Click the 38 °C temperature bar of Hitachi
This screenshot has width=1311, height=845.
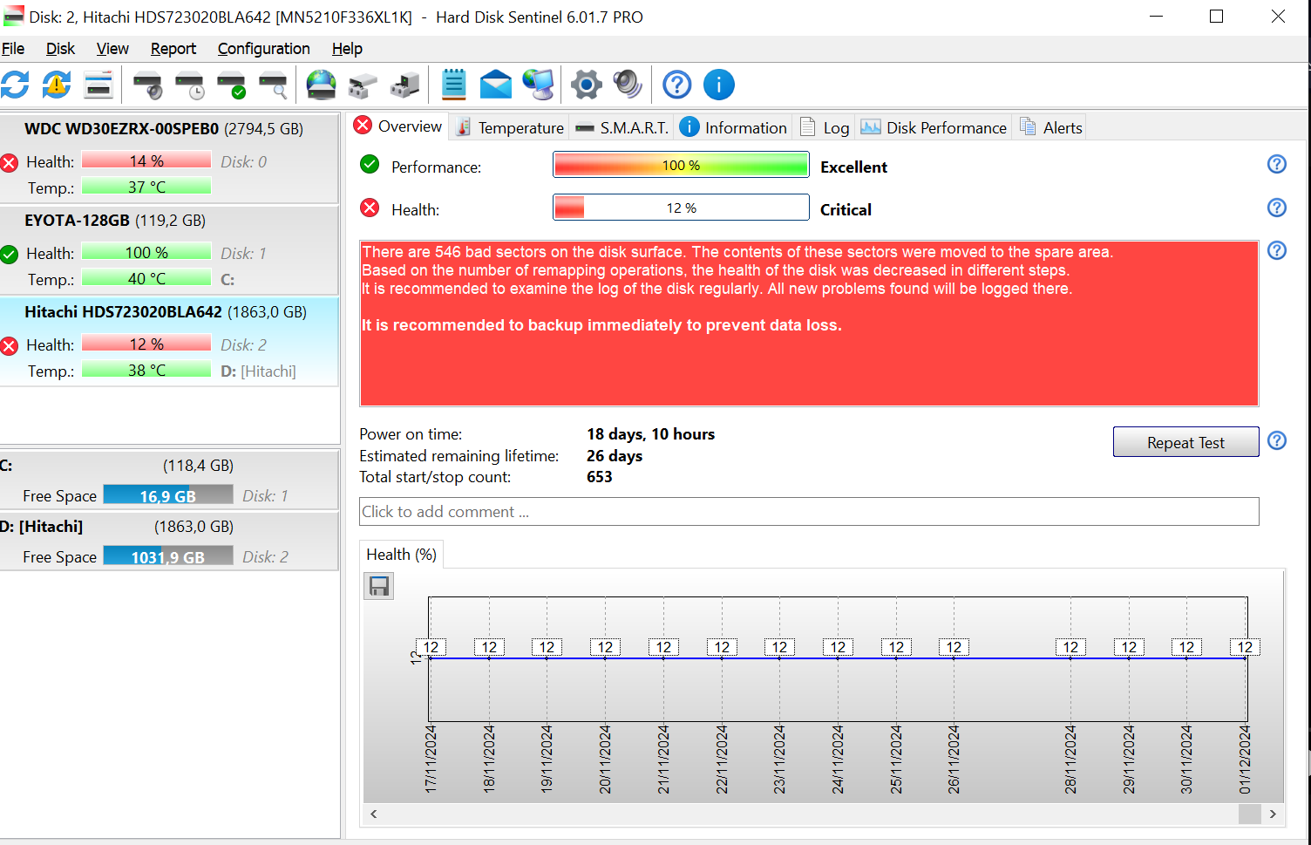[146, 370]
